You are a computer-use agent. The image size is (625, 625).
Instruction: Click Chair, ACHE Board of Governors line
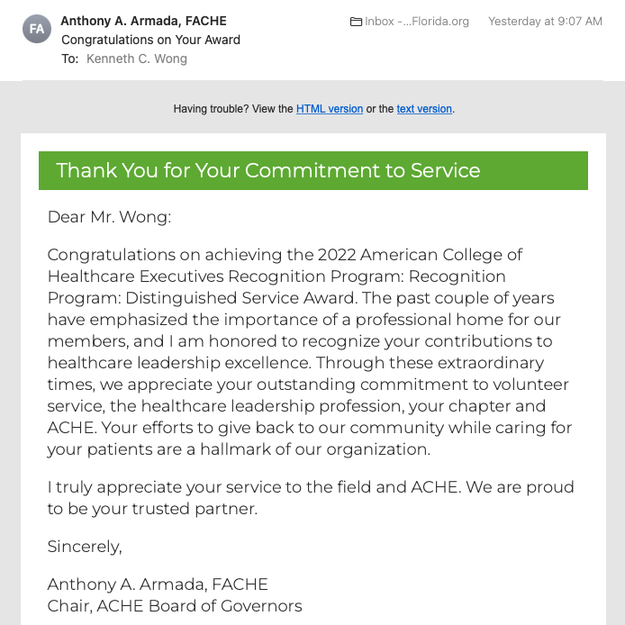pos(175,606)
